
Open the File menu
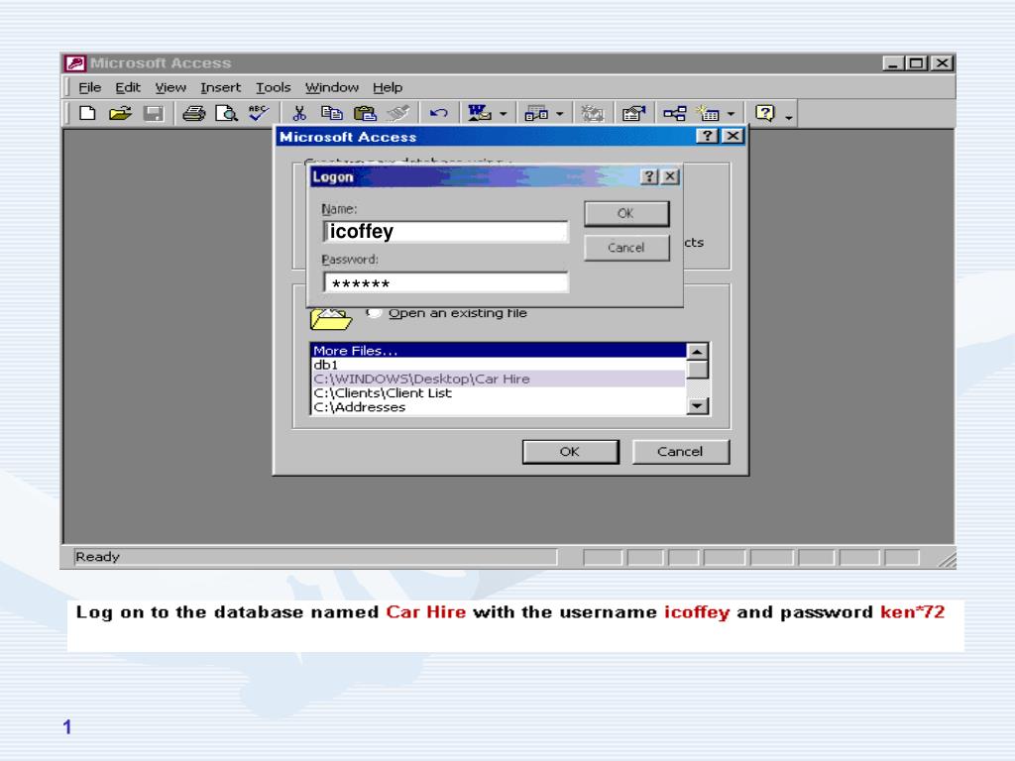(x=89, y=87)
